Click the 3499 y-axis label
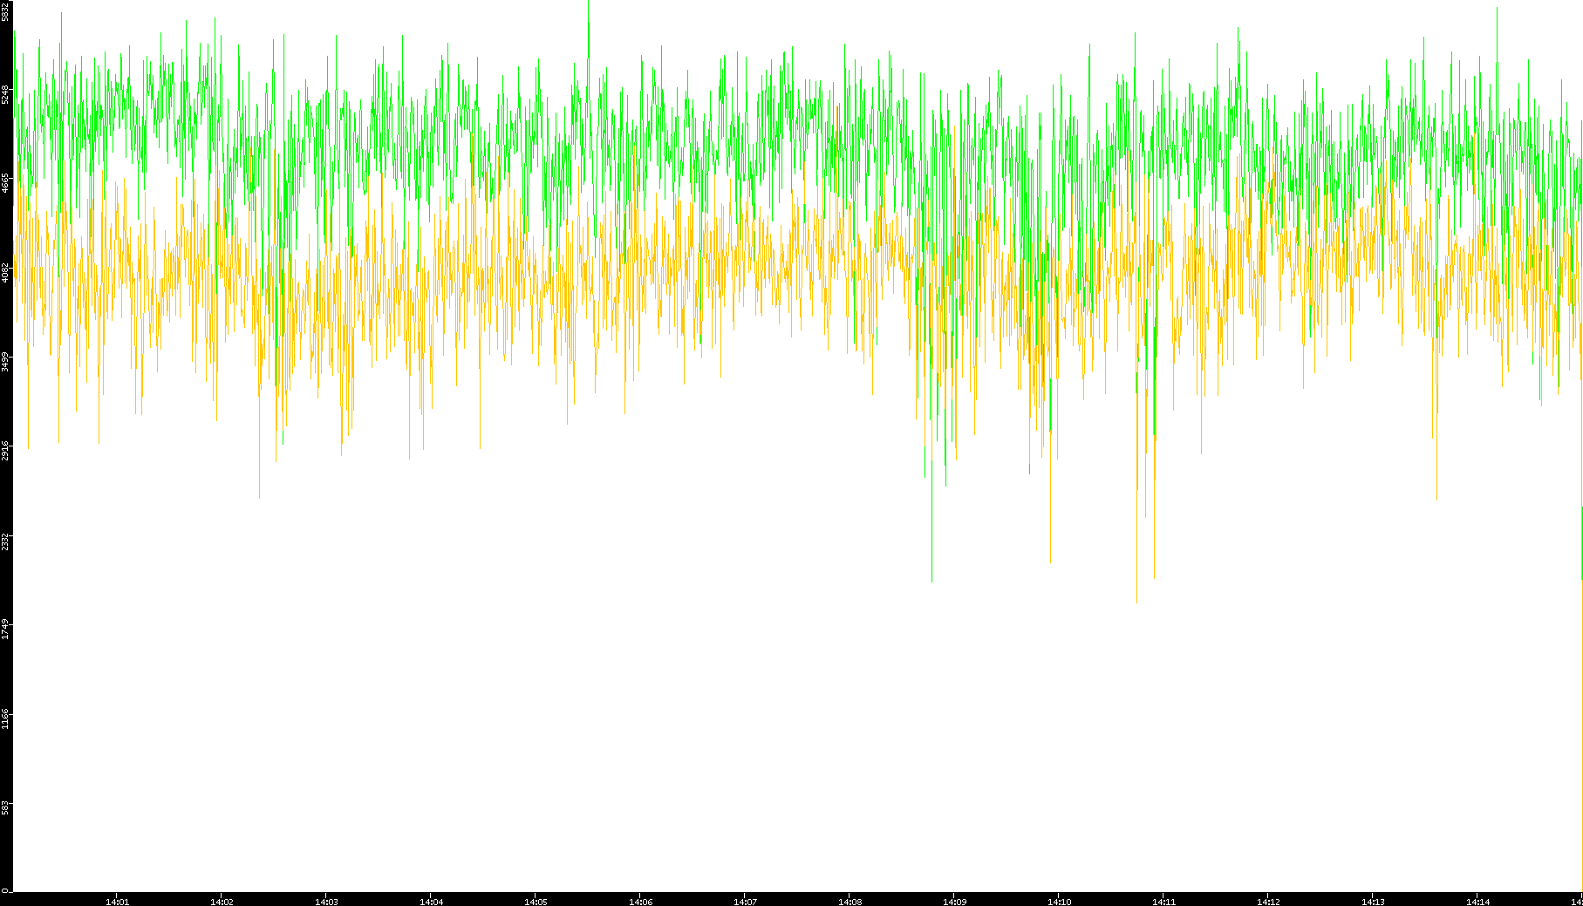This screenshot has height=906, width=1583. [x=5, y=361]
